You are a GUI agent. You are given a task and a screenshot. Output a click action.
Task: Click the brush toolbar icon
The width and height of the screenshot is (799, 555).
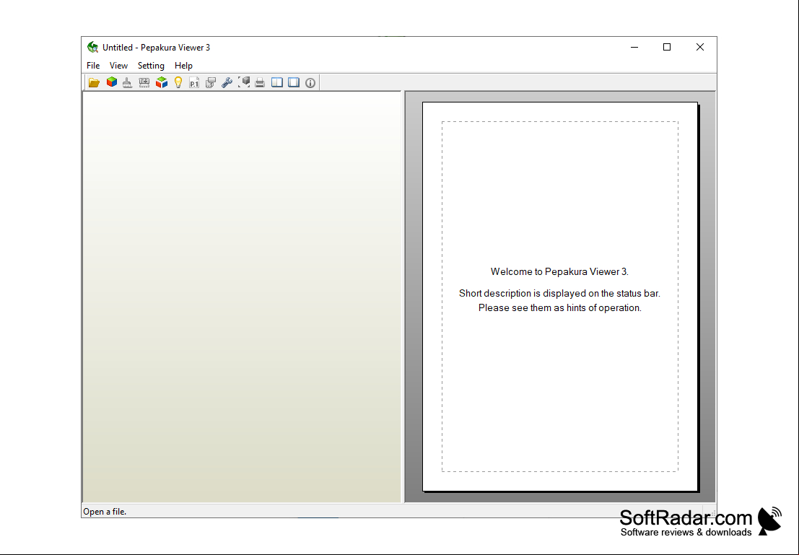(127, 82)
